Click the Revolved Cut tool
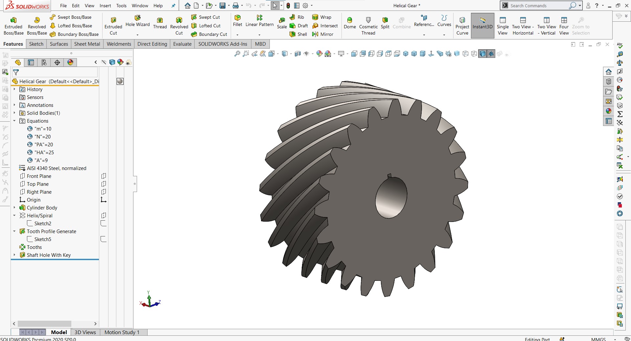The height and width of the screenshot is (341, 631). [179, 26]
